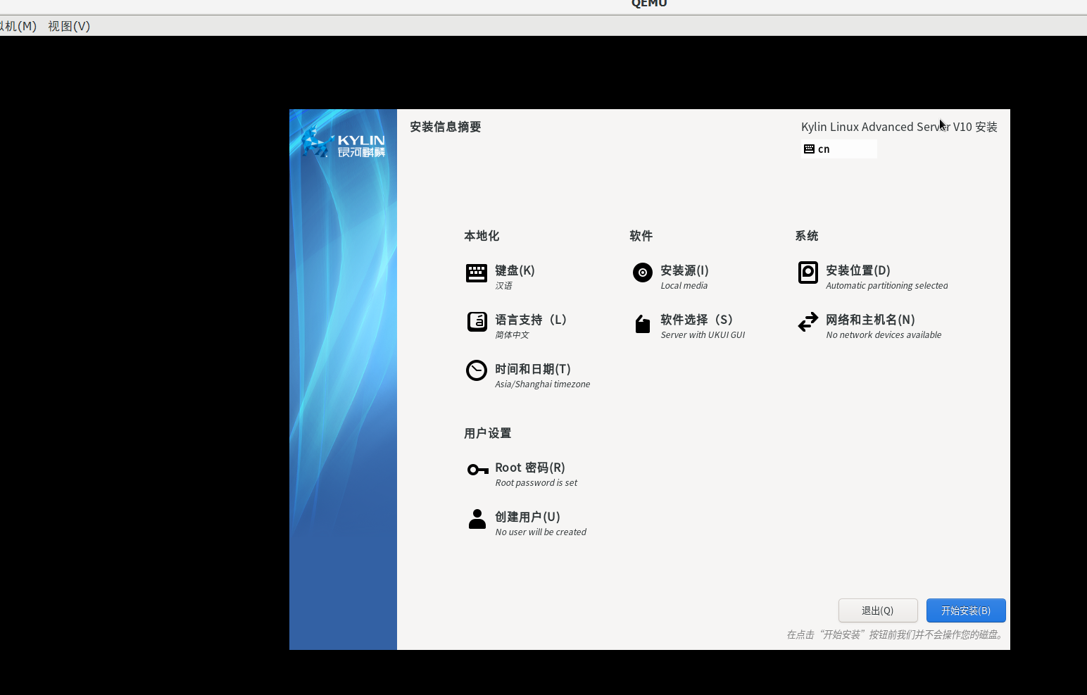Click the installation destination disk icon
1087x695 pixels.
pos(808,273)
